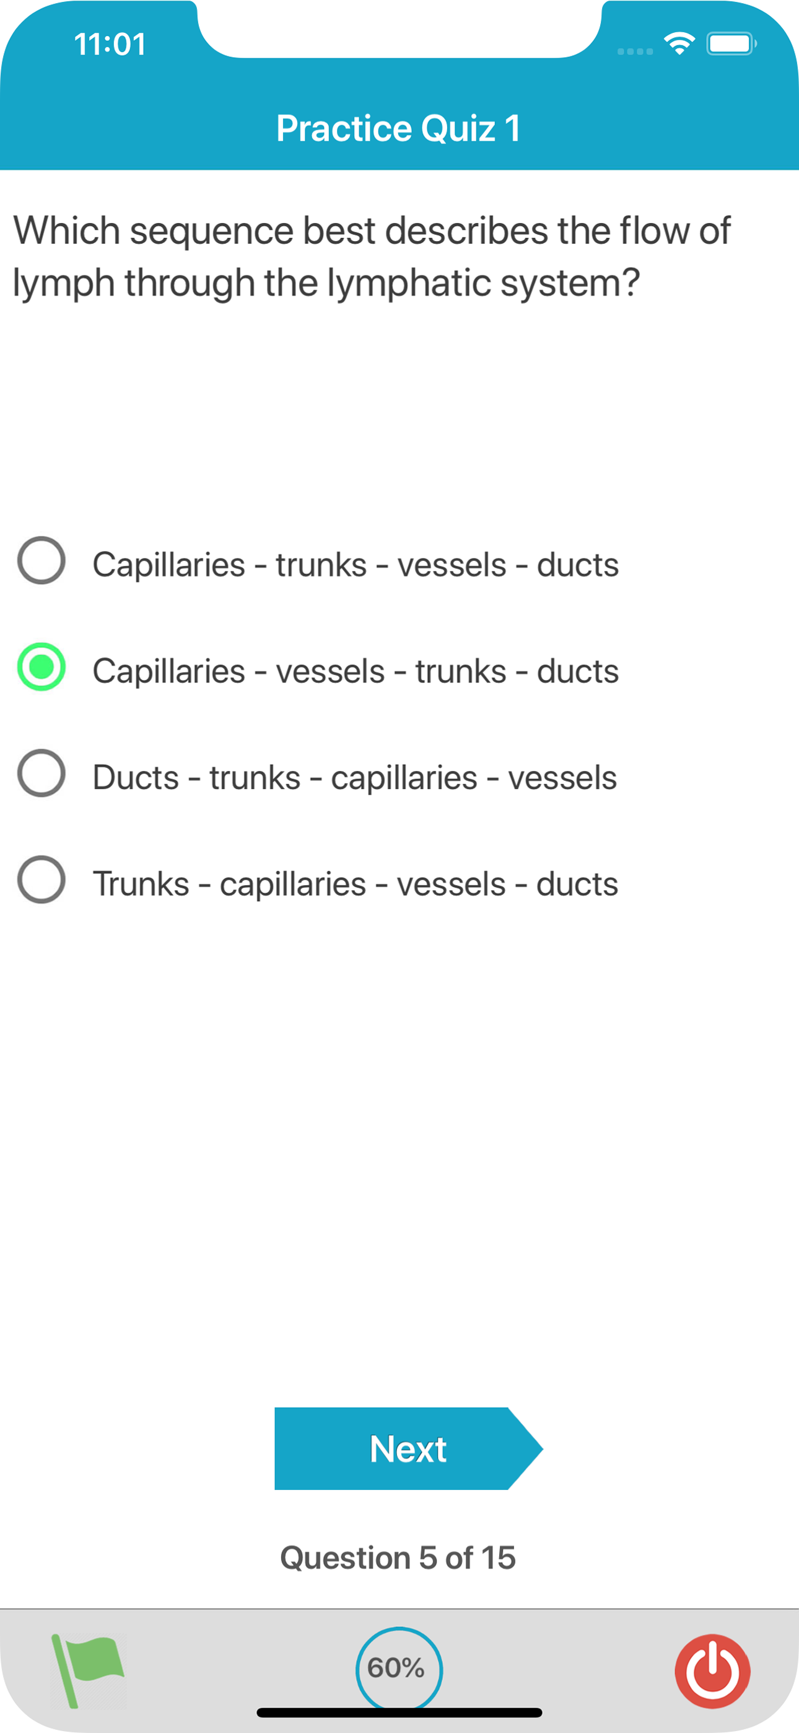Tap the red power quit icon
The width and height of the screenshot is (799, 1733).
point(712,1670)
